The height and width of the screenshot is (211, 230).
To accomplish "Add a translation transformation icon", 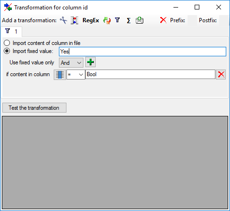I will click(74, 20).
